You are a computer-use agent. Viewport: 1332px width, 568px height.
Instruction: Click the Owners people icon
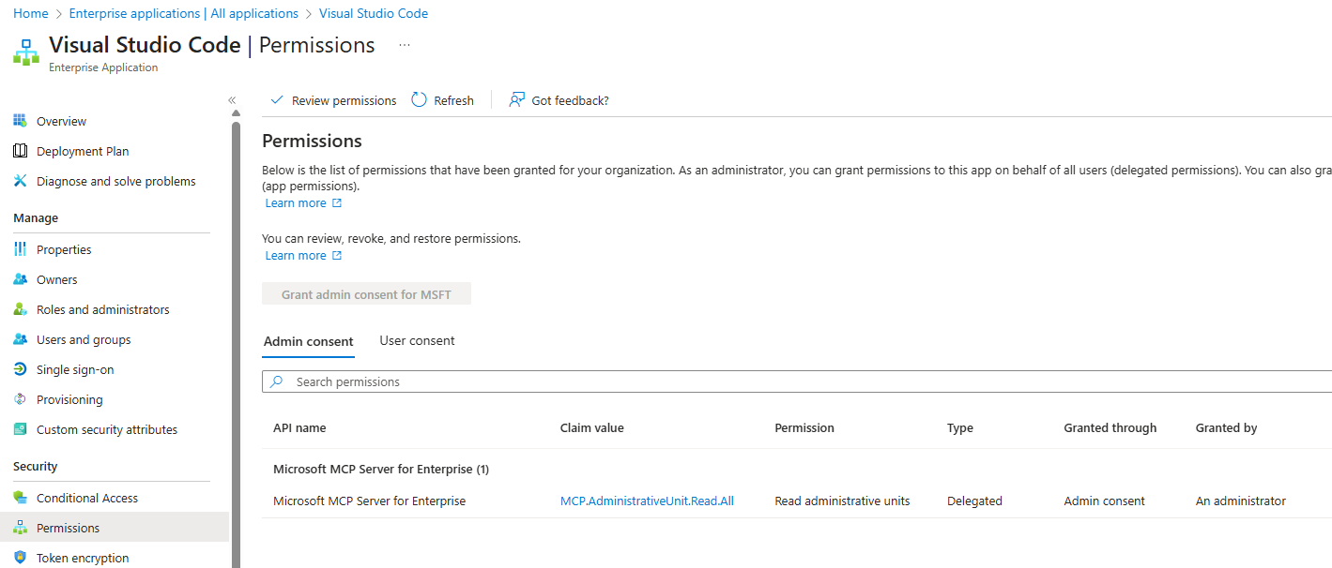pyautogui.click(x=20, y=279)
